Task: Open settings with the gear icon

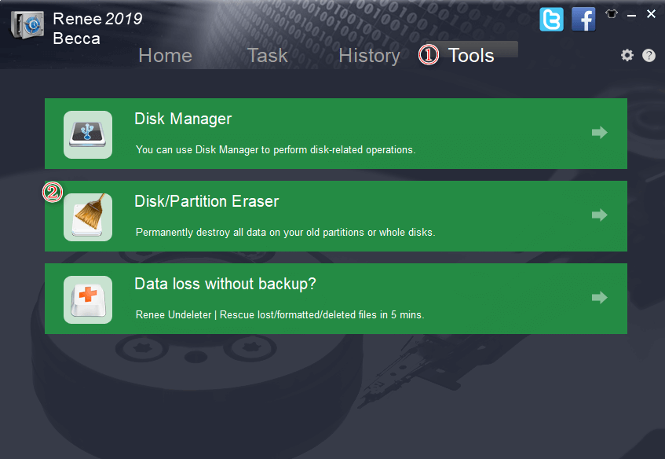Action: [x=627, y=55]
